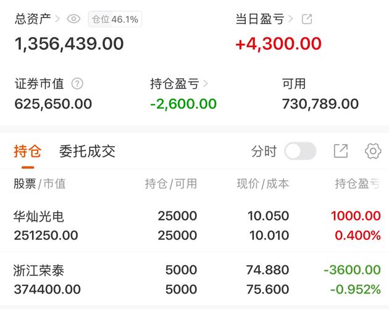The image size is (389, 309).
Task: Tap the 仓位 46.1% badge
Action: (115, 19)
